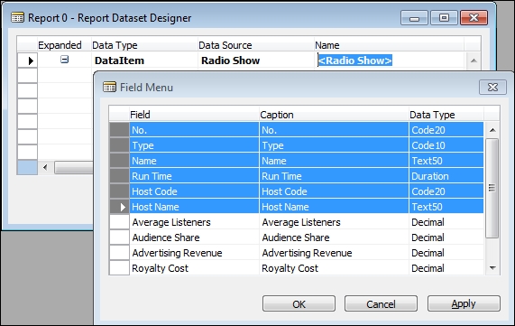This screenshot has height=326, width=515.
Task: Minimize the Report Dataset Designer window
Action: (x=414, y=17)
